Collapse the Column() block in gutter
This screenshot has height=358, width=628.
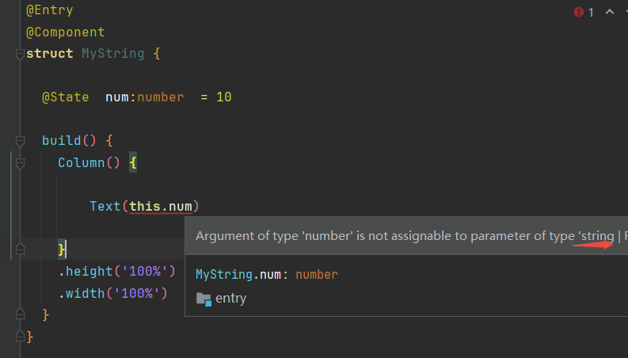coord(20,162)
